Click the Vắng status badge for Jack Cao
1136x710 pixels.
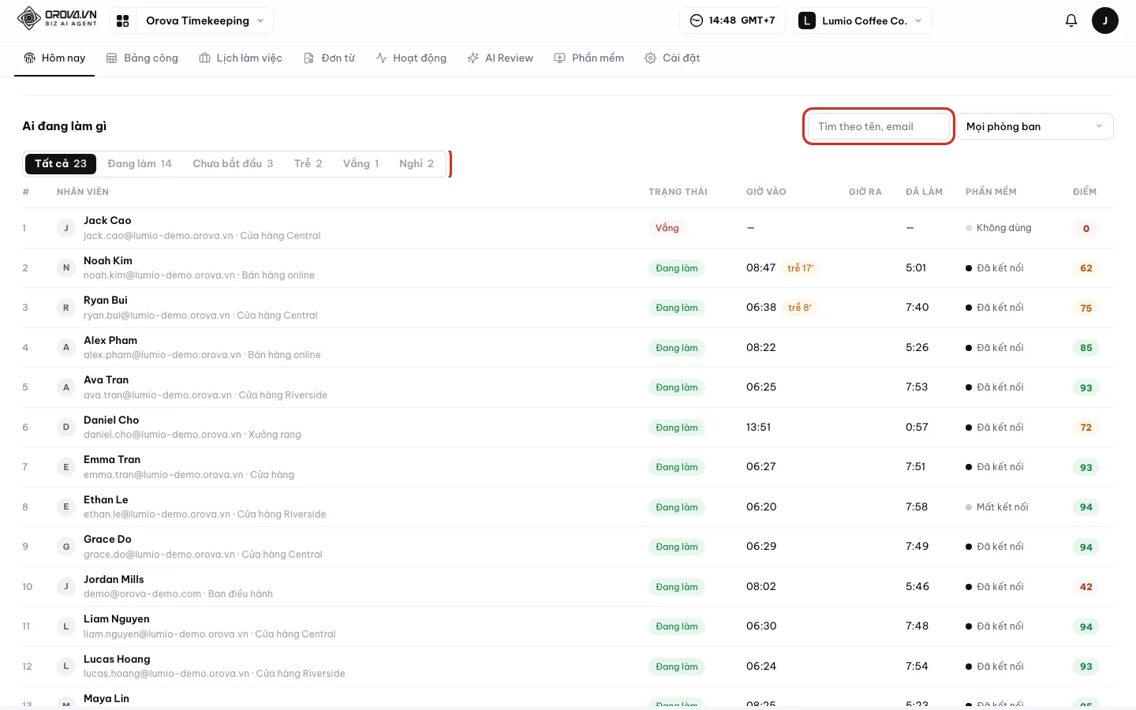pos(667,228)
